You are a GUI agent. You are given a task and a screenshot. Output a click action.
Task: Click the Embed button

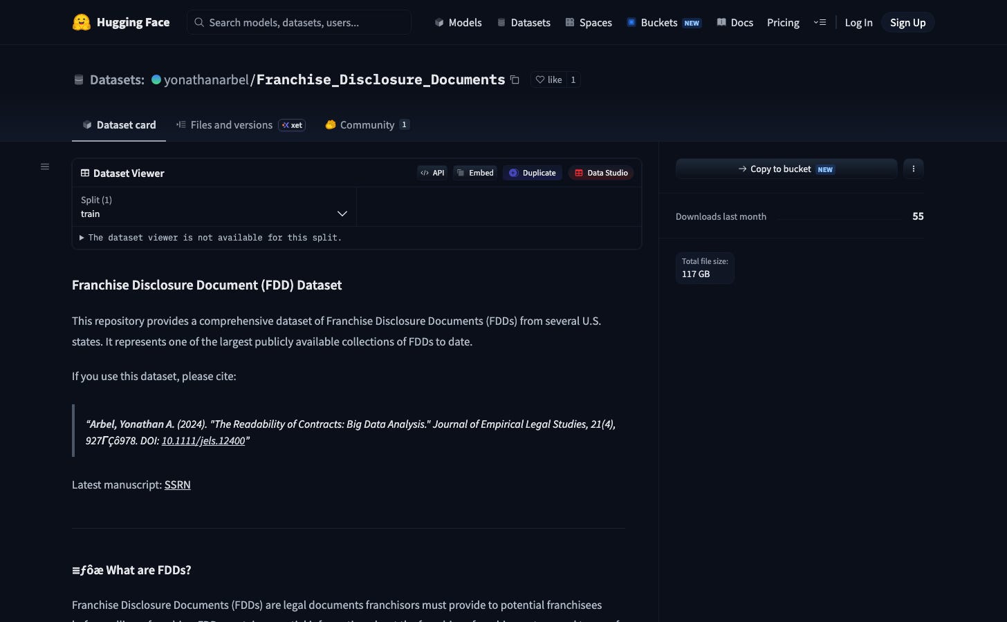pos(475,173)
